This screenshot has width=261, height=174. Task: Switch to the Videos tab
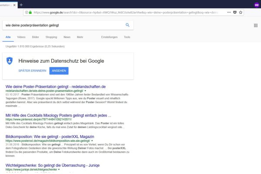(21, 37)
